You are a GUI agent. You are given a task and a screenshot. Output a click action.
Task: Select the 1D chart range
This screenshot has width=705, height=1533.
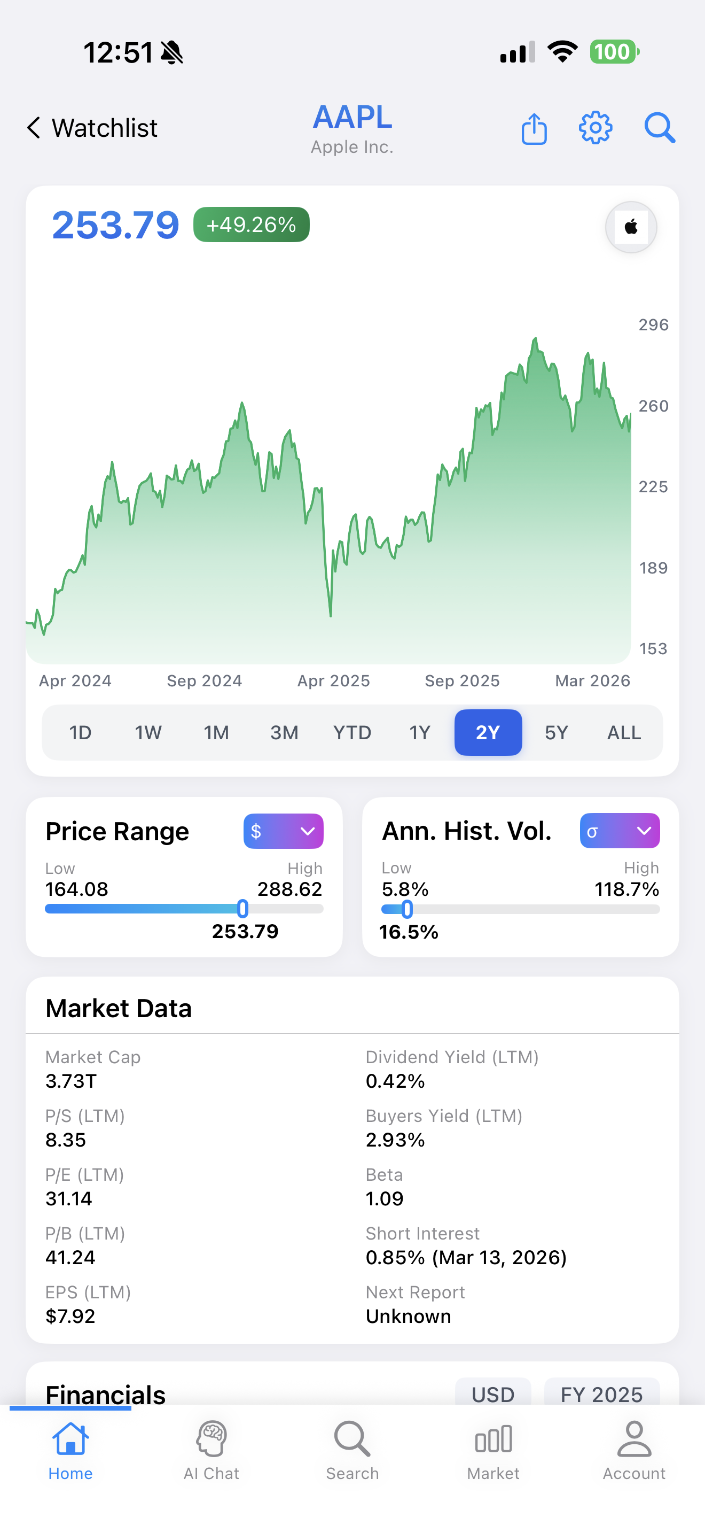pyautogui.click(x=80, y=733)
